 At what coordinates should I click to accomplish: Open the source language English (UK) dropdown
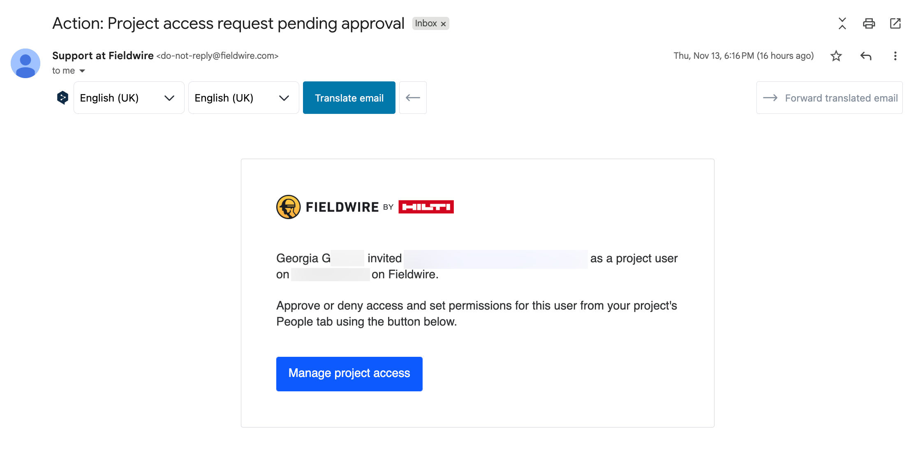point(129,98)
